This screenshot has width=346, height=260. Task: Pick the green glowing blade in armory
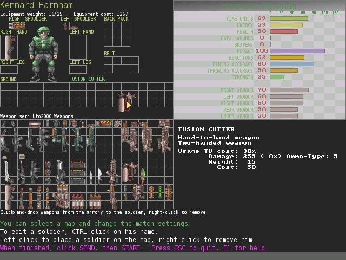143,174
